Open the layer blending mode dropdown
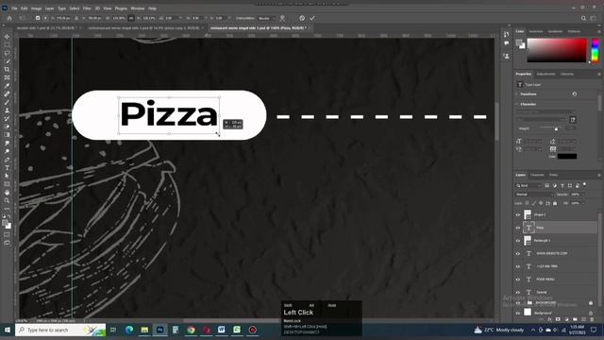Viewport: 604px width, 340px height. coord(534,195)
